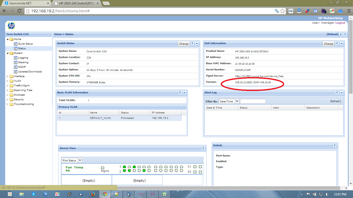Click the HP logo
The image size is (353, 198).
11,26
